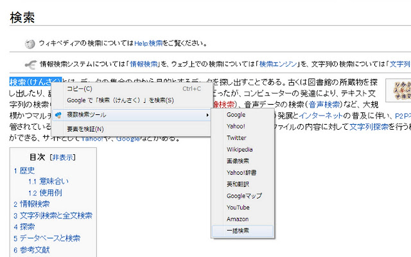This screenshot has width=411, height=257.
Task: Click the 目次 contents heading
Action: [x=37, y=157]
